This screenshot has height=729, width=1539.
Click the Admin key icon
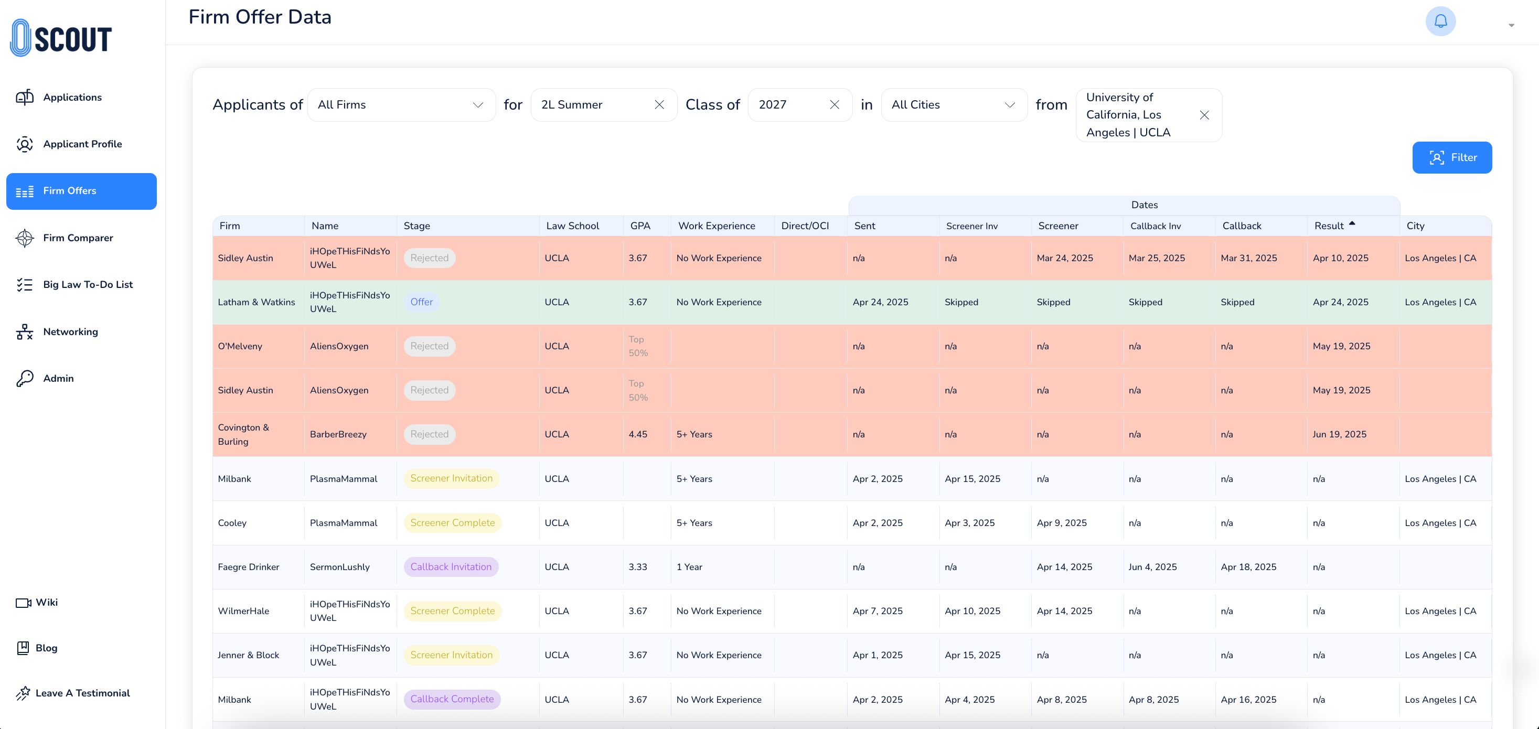pos(25,378)
